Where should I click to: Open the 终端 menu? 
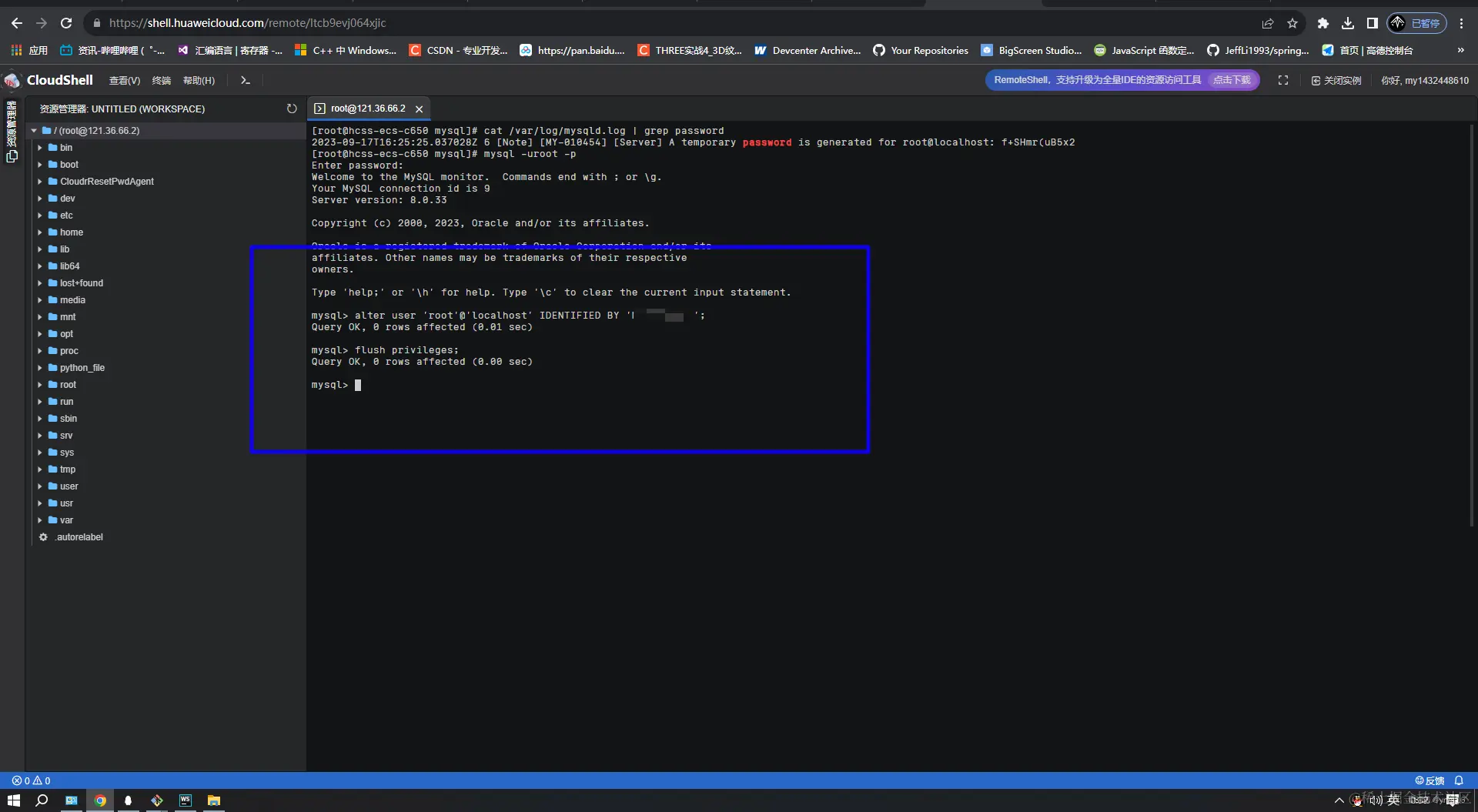[162, 80]
